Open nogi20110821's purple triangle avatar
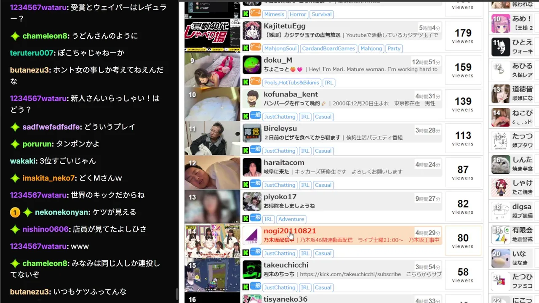This screenshot has width=539, height=303. click(x=252, y=235)
